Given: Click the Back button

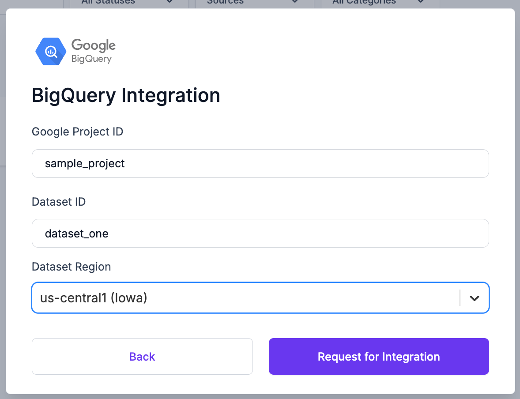Looking at the screenshot, I should click(x=142, y=357).
